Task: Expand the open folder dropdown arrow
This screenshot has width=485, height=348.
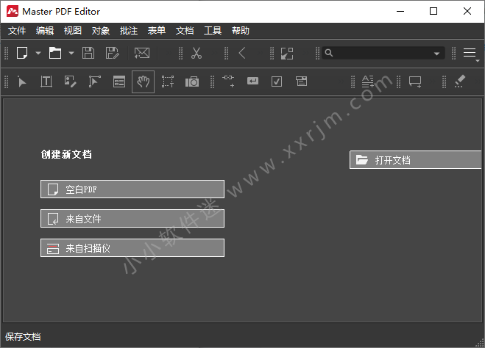Action: click(71, 53)
